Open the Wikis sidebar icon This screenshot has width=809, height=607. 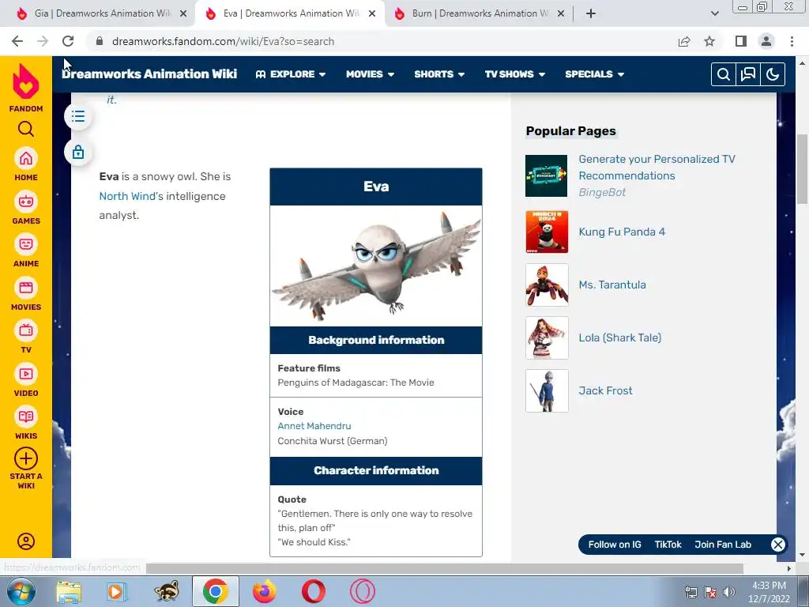point(26,417)
